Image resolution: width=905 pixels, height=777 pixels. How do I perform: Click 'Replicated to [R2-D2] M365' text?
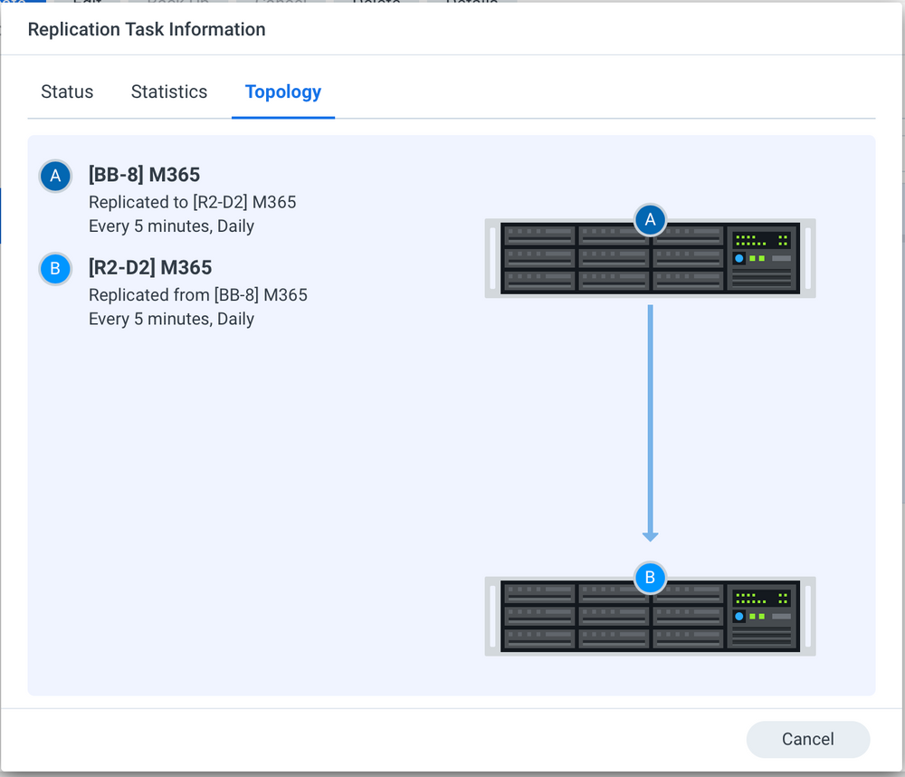coord(192,202)
